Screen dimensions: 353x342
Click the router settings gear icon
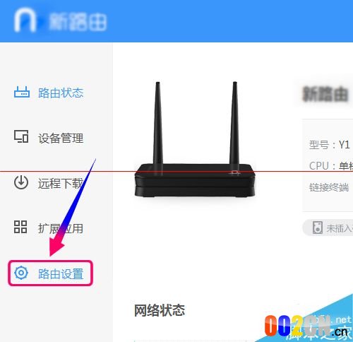tap(21, 273)
